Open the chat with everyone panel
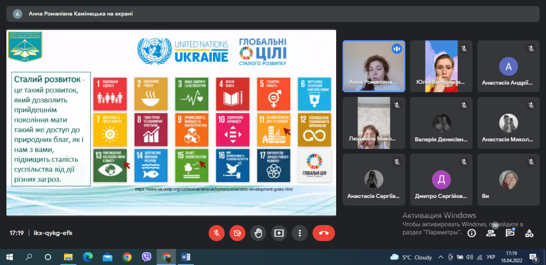The width and height of the screenshot is (546, 265). click(510, 233)
